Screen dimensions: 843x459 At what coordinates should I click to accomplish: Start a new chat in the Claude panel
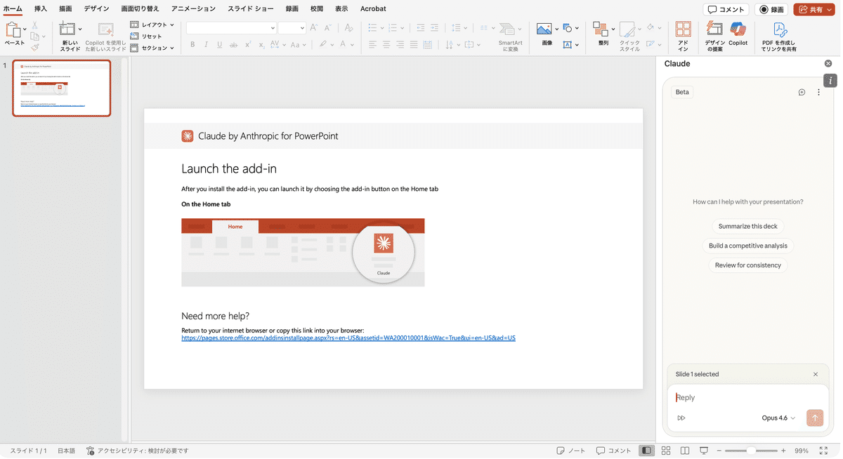pyautogui.click(x=802, y=92)
